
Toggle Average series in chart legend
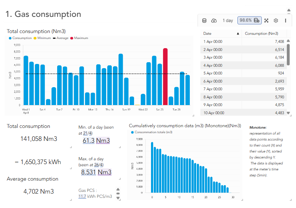(x=61, y=38)
